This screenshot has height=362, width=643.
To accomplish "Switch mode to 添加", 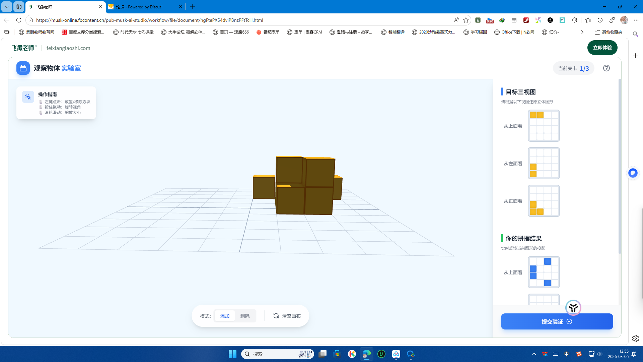I will click(225, 316).
